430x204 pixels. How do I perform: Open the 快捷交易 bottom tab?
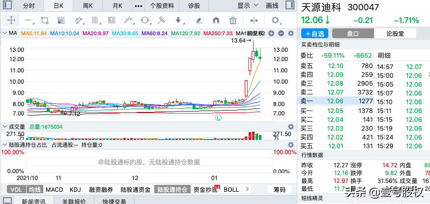(x=114, y=201)
